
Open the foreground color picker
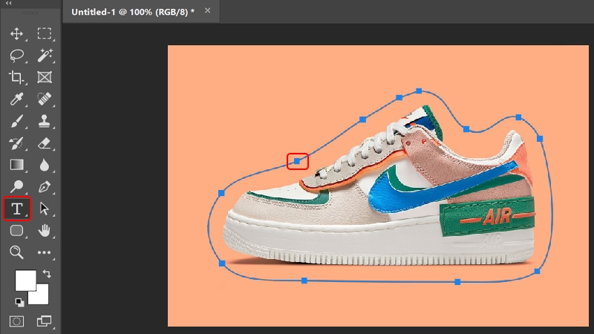(x=25, y=280)
